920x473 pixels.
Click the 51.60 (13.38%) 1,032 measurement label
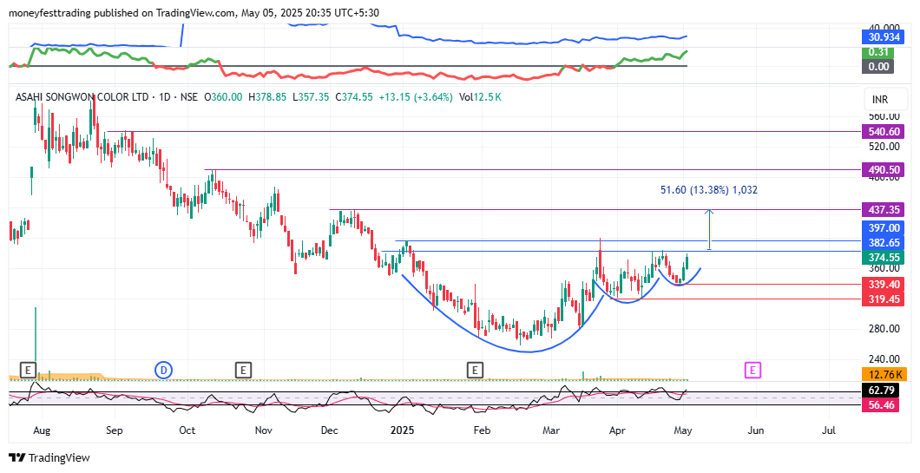tap(709, 189)
